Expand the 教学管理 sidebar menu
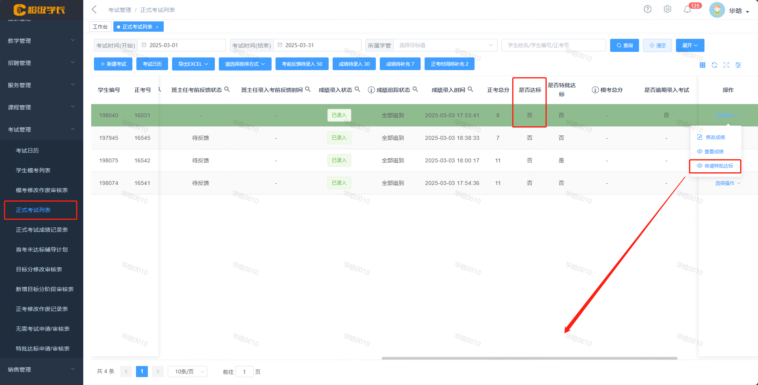 [41, 41]
